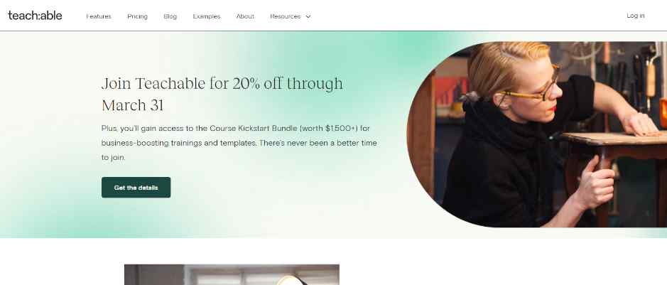Log in to your account
Screen dimensions: 667x285
(x=636, y=16)
